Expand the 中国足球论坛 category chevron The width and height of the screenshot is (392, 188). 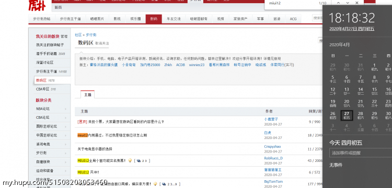[65, 135]
